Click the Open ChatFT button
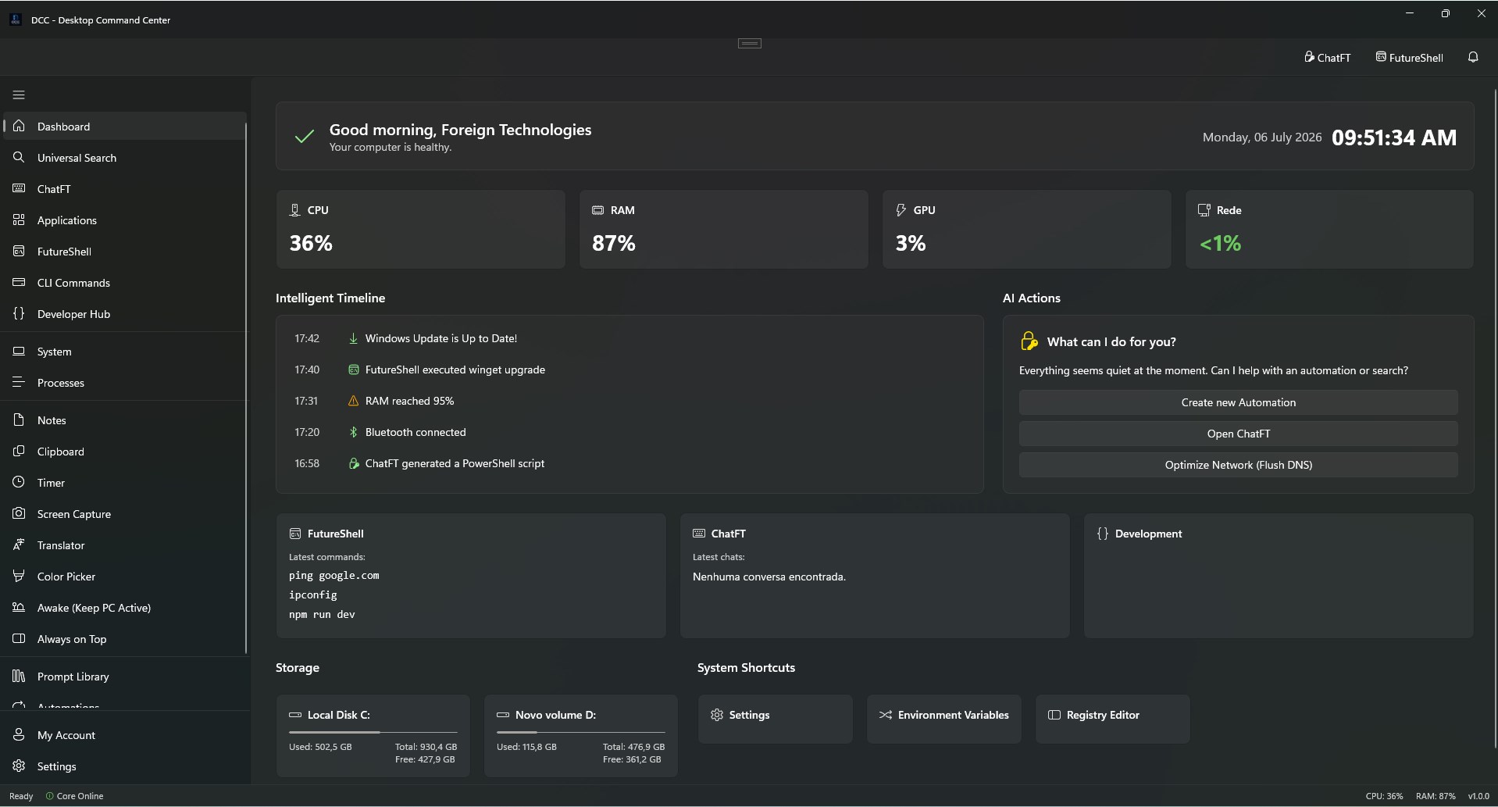Image resolution: width=1498 pixels, height=807 pixels. (1238, 434)
